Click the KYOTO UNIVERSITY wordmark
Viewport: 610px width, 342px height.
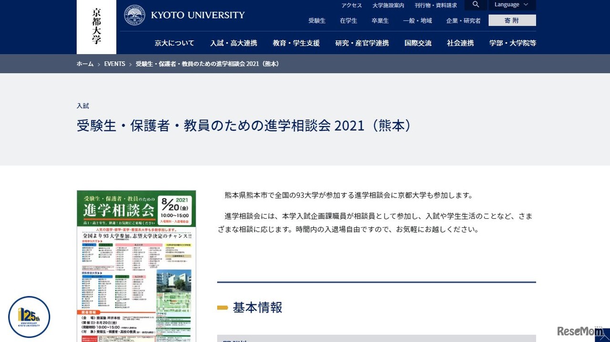198,15
